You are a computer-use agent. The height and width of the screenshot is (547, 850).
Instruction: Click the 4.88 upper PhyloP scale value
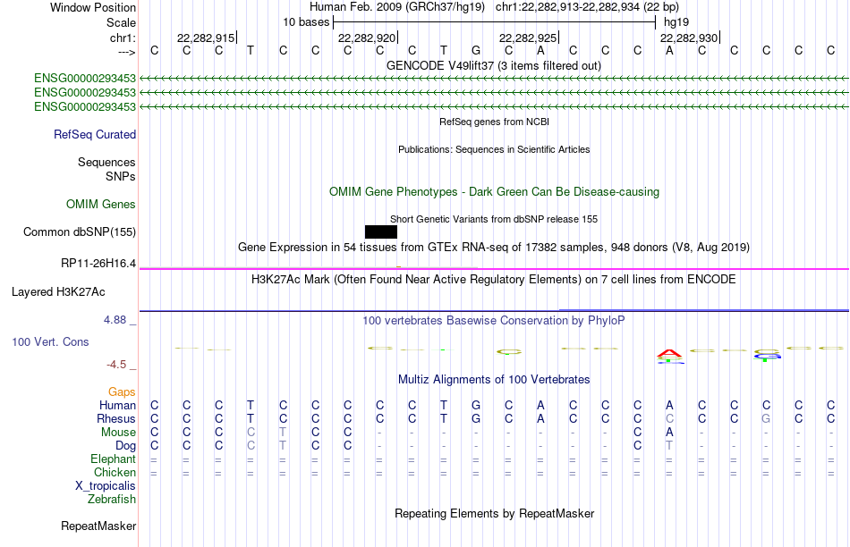115,320
